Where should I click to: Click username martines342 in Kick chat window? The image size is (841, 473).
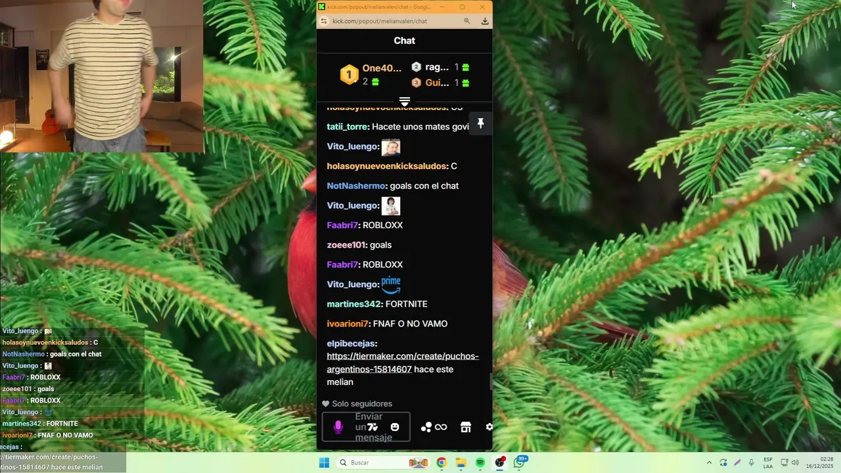tap(354, 304)
